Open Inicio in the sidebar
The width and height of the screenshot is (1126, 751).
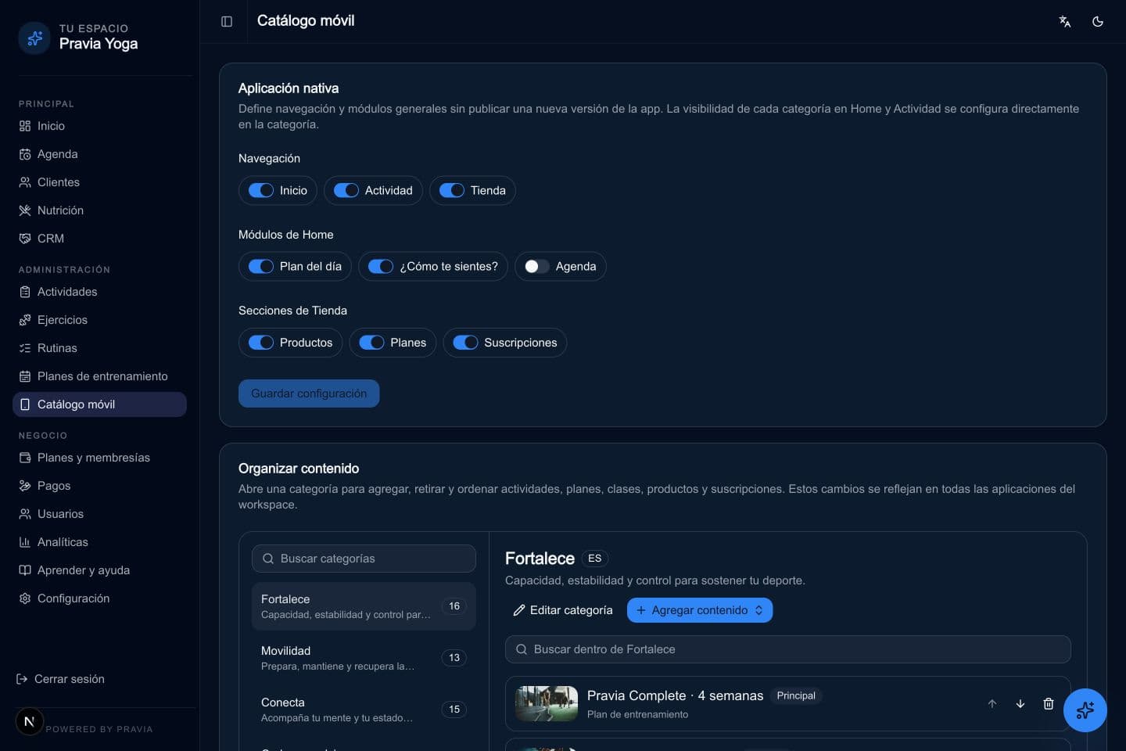[99, 126]
